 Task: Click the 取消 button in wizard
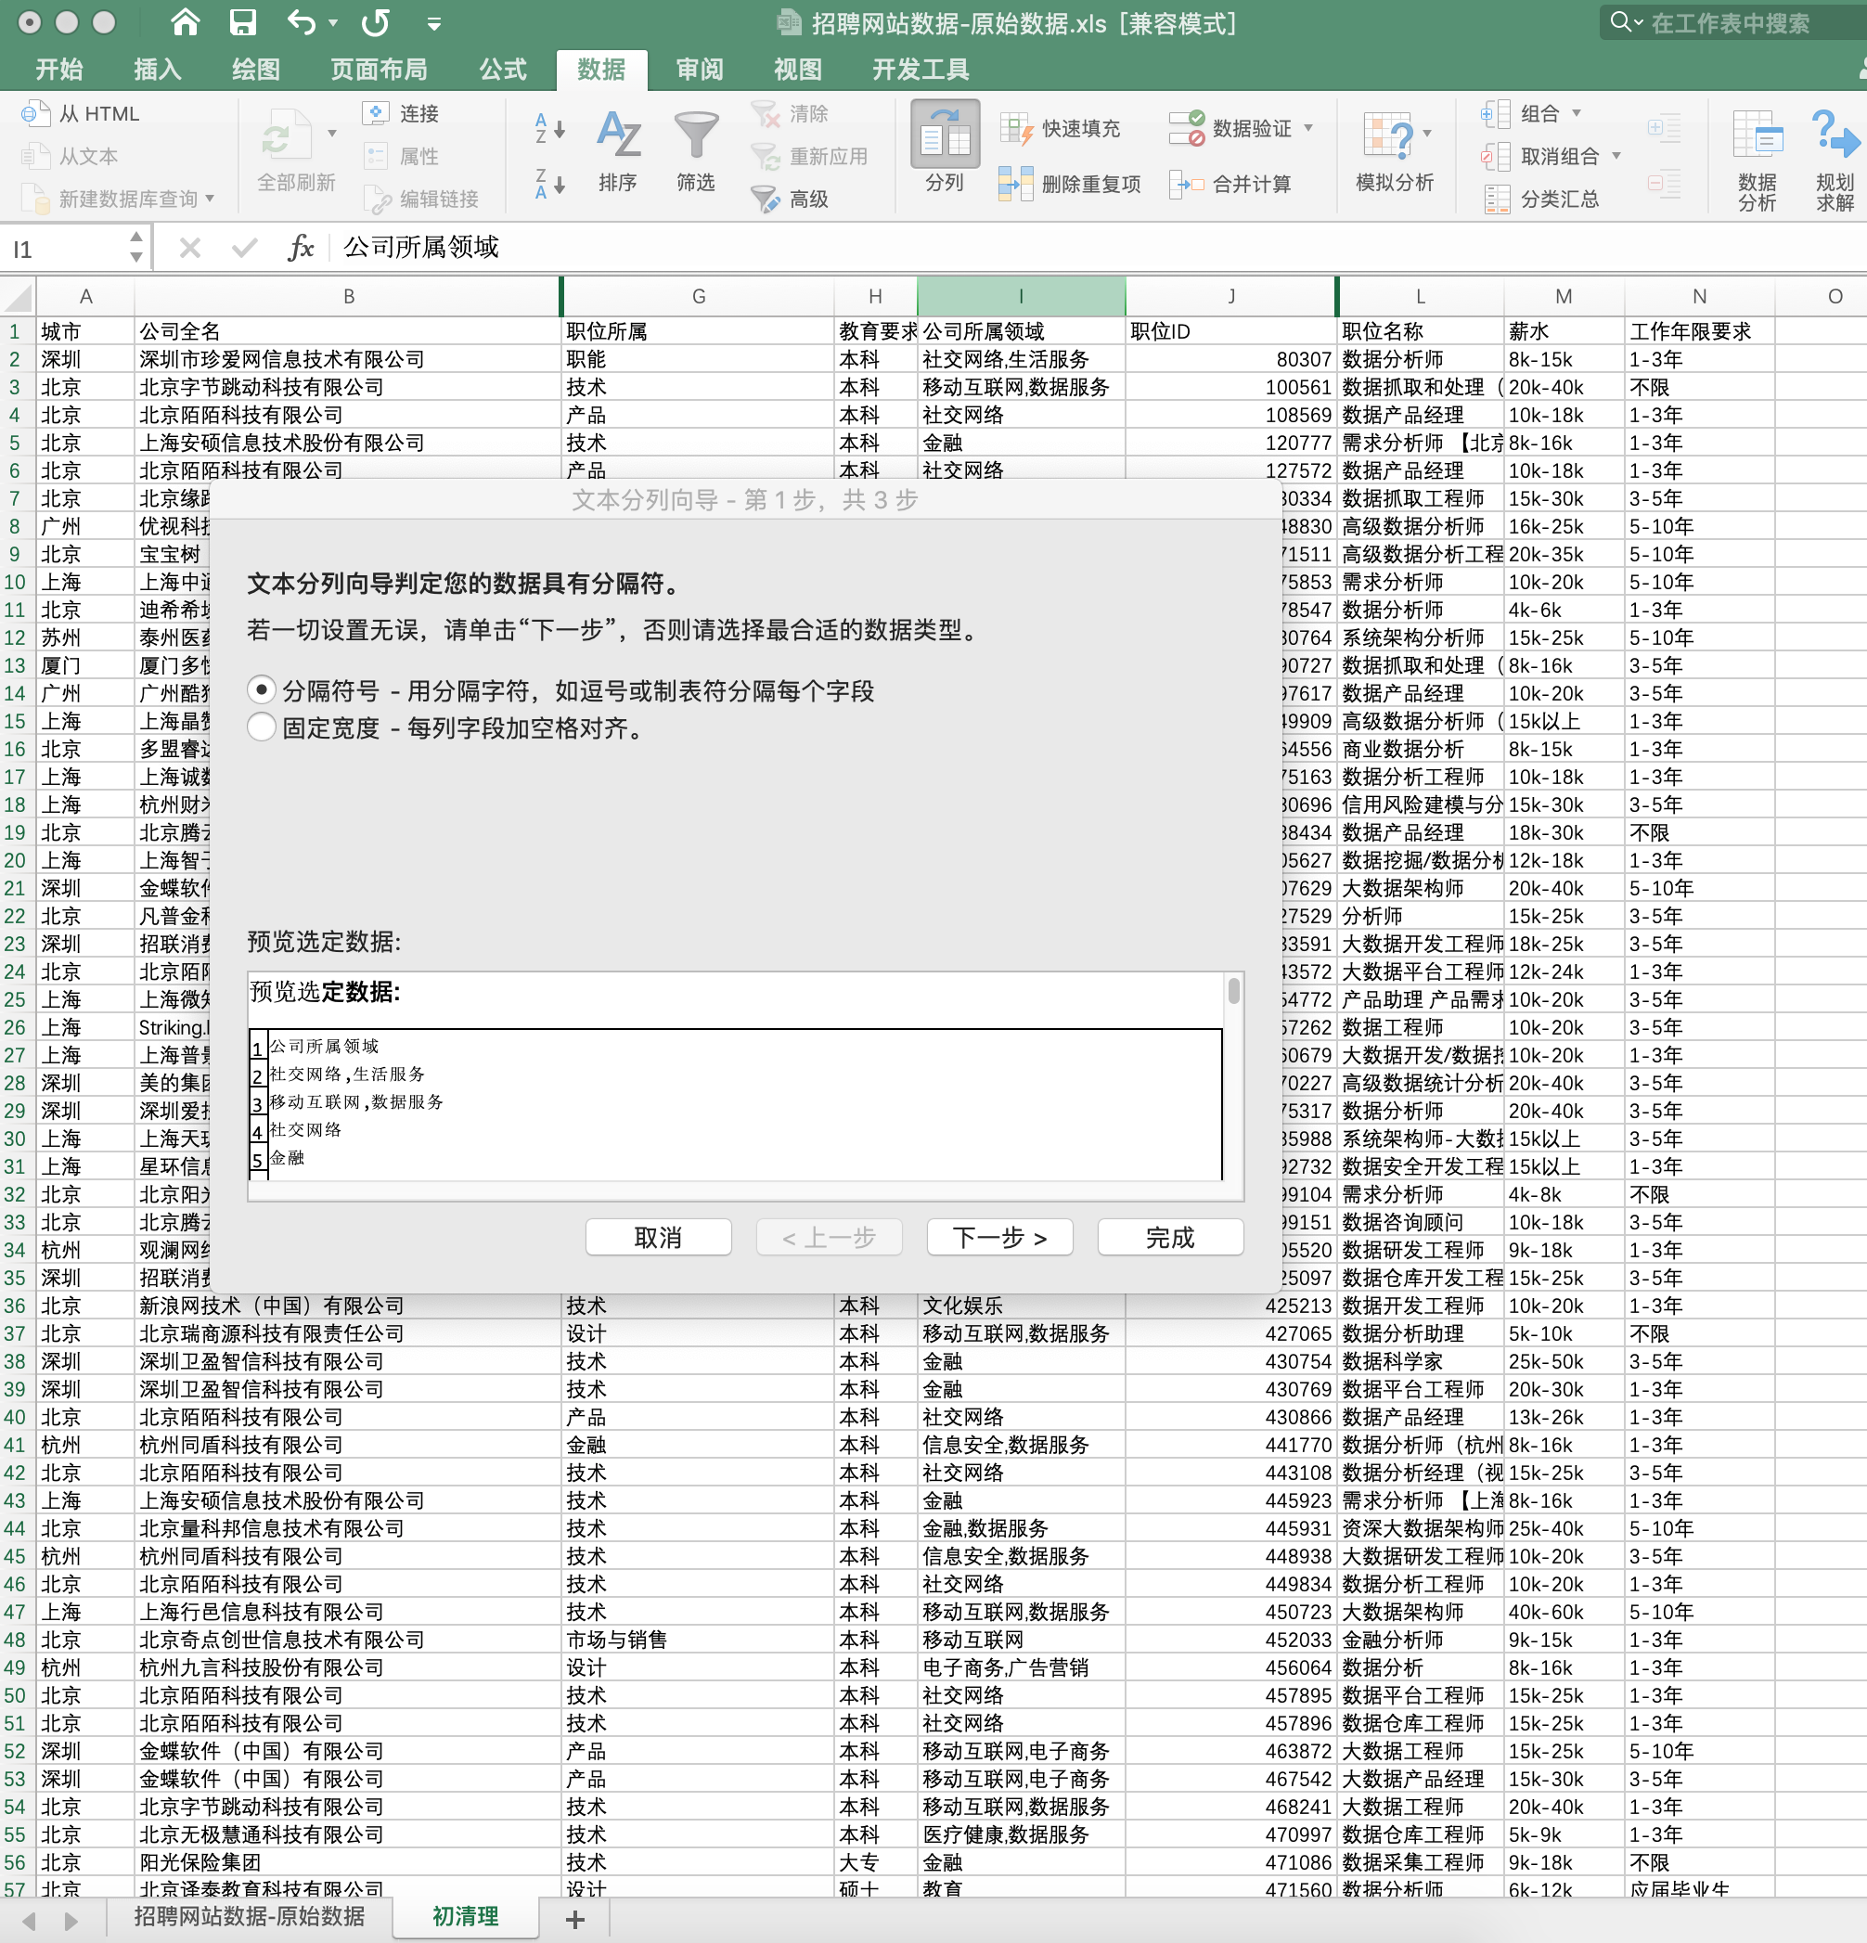point(658,1237)
